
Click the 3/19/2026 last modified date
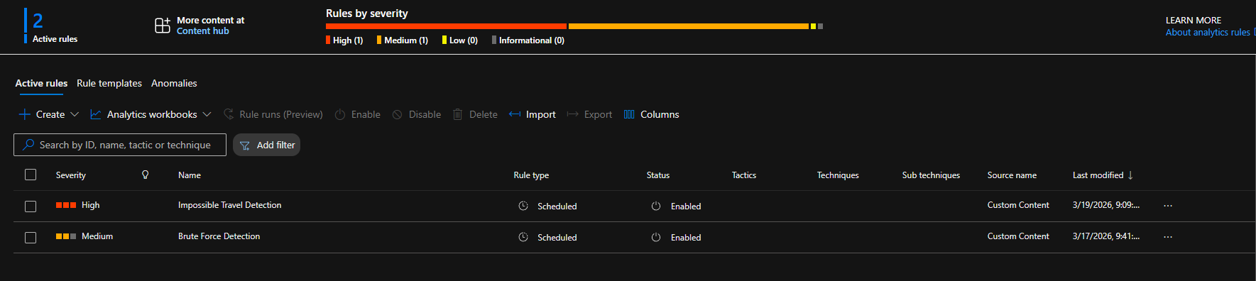[1106, 205]
